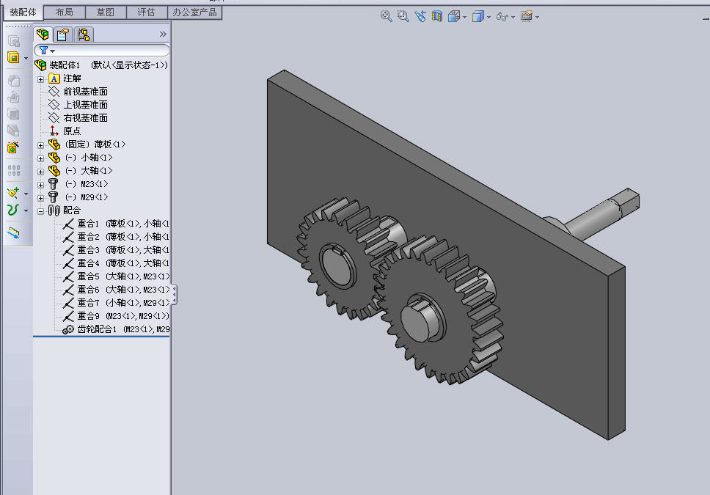This screenshot has width=710, height=495.
Task: Switch to the 草图 tab
Action: [105, 12]
